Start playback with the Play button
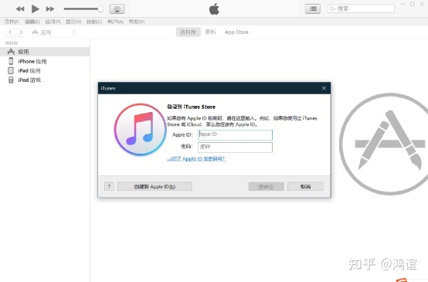This screenshot has width=428, height=282. (x=35, y=8)
